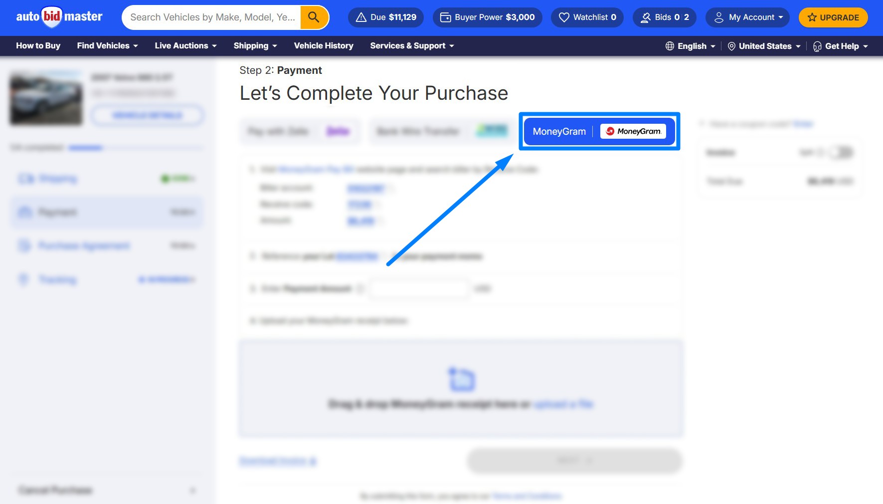Click the vehicle thumbnail image
This screenshot has height=504, width=883.
click(x=46, y=99)
